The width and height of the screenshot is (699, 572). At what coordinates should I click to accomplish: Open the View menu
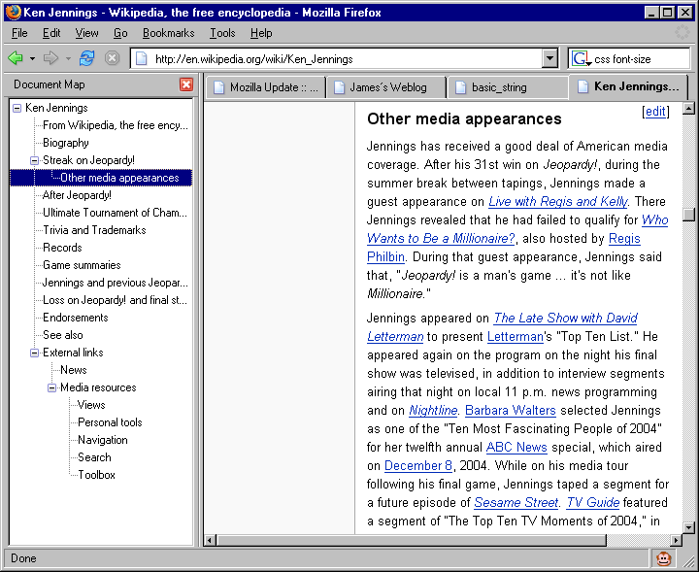86,33
